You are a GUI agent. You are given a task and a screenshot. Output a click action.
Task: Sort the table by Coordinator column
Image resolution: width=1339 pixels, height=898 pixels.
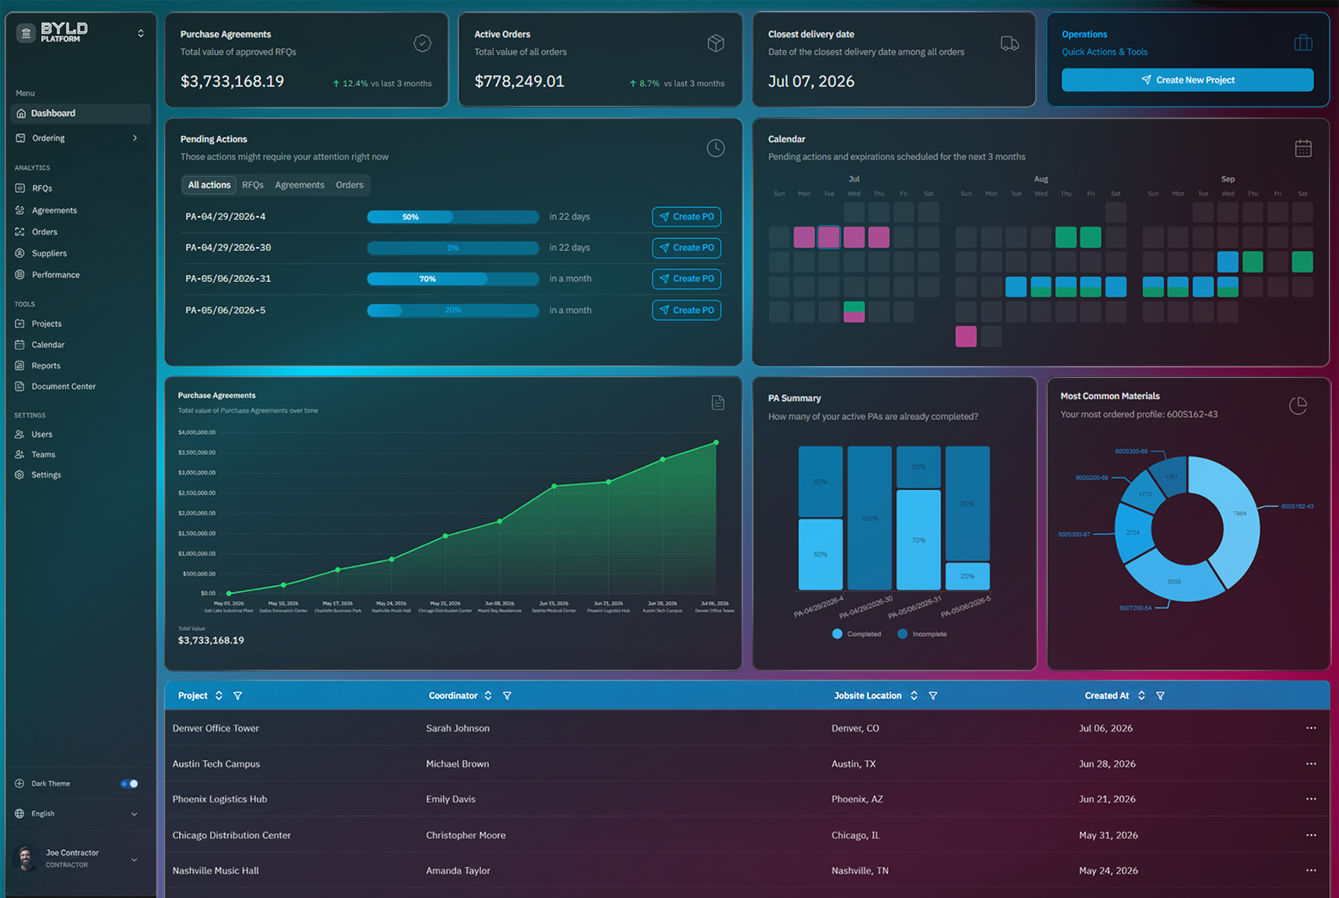488,696
